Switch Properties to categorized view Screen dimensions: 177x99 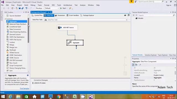[x=133, y=65]
